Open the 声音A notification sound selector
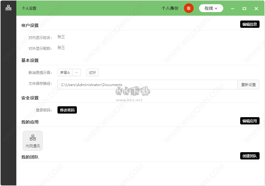Viewport: 265px width, 186px height. 65,72
